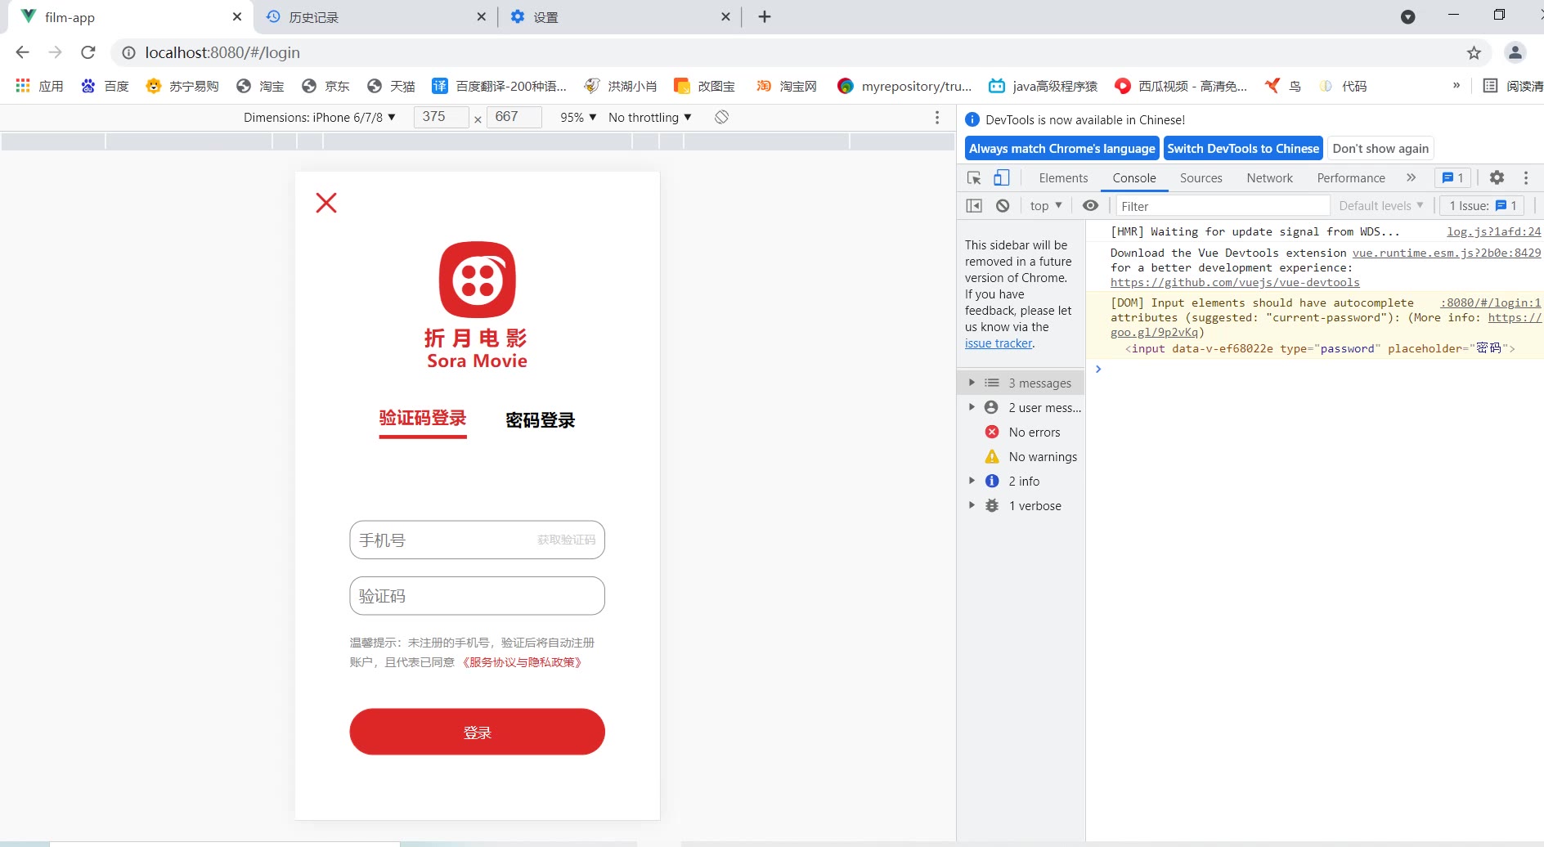Switch to 验证码登录 tab
Screen dimensions: 1544x847
pyautogui.click(x=423, y=419)
